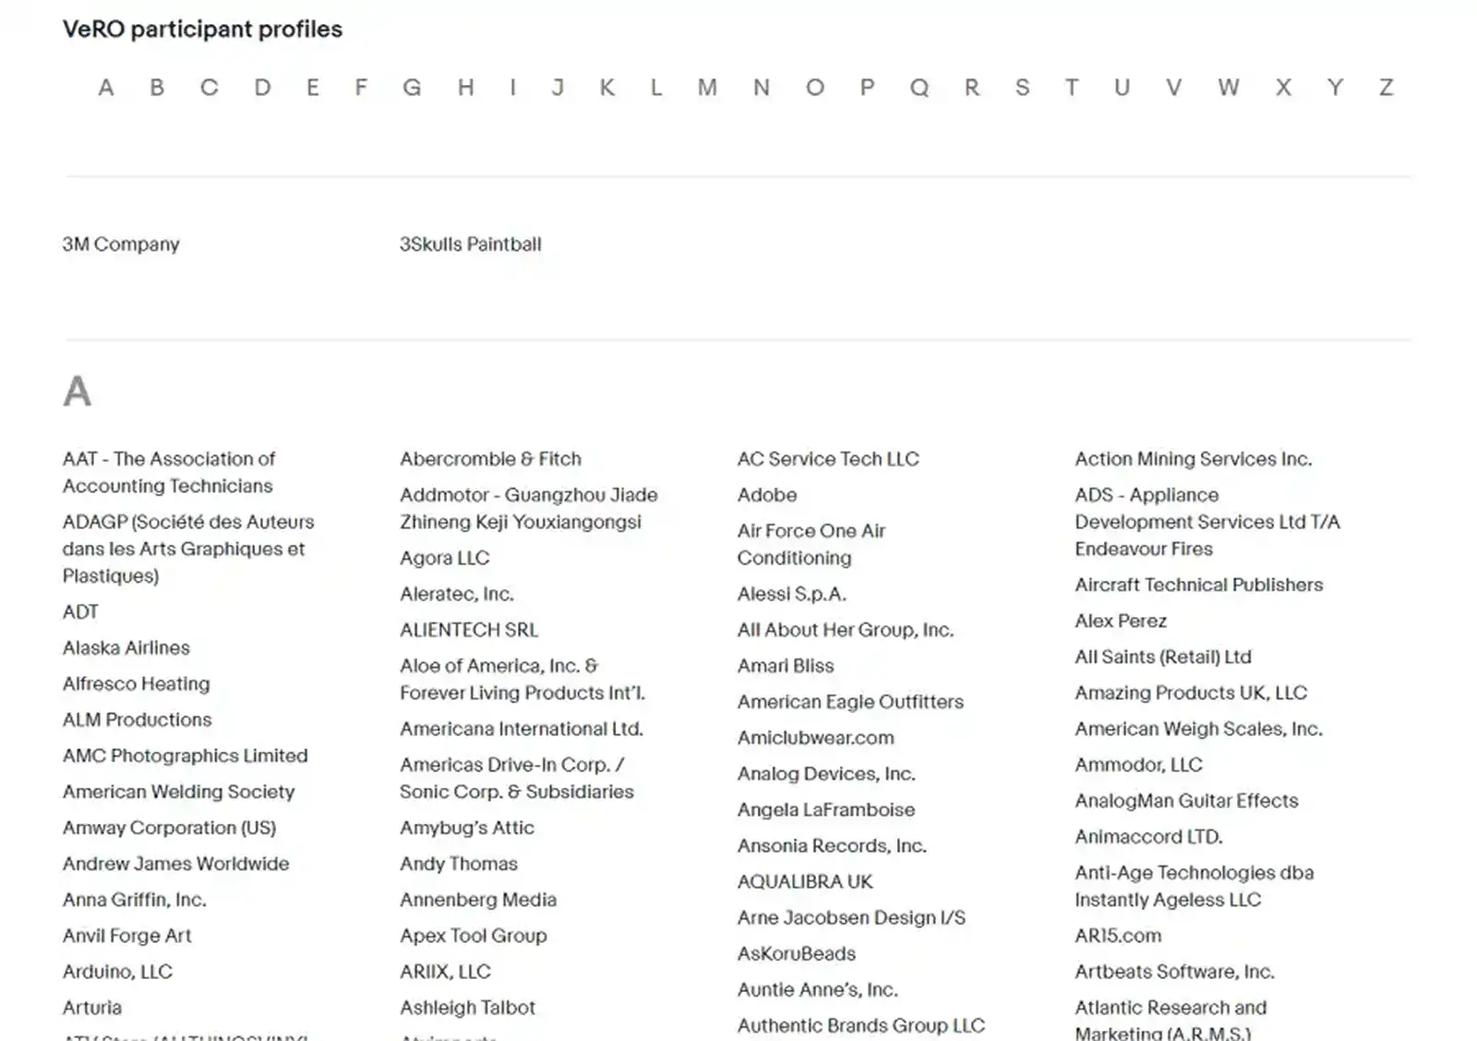Open letter B participant list

click(x=157, y=88)
